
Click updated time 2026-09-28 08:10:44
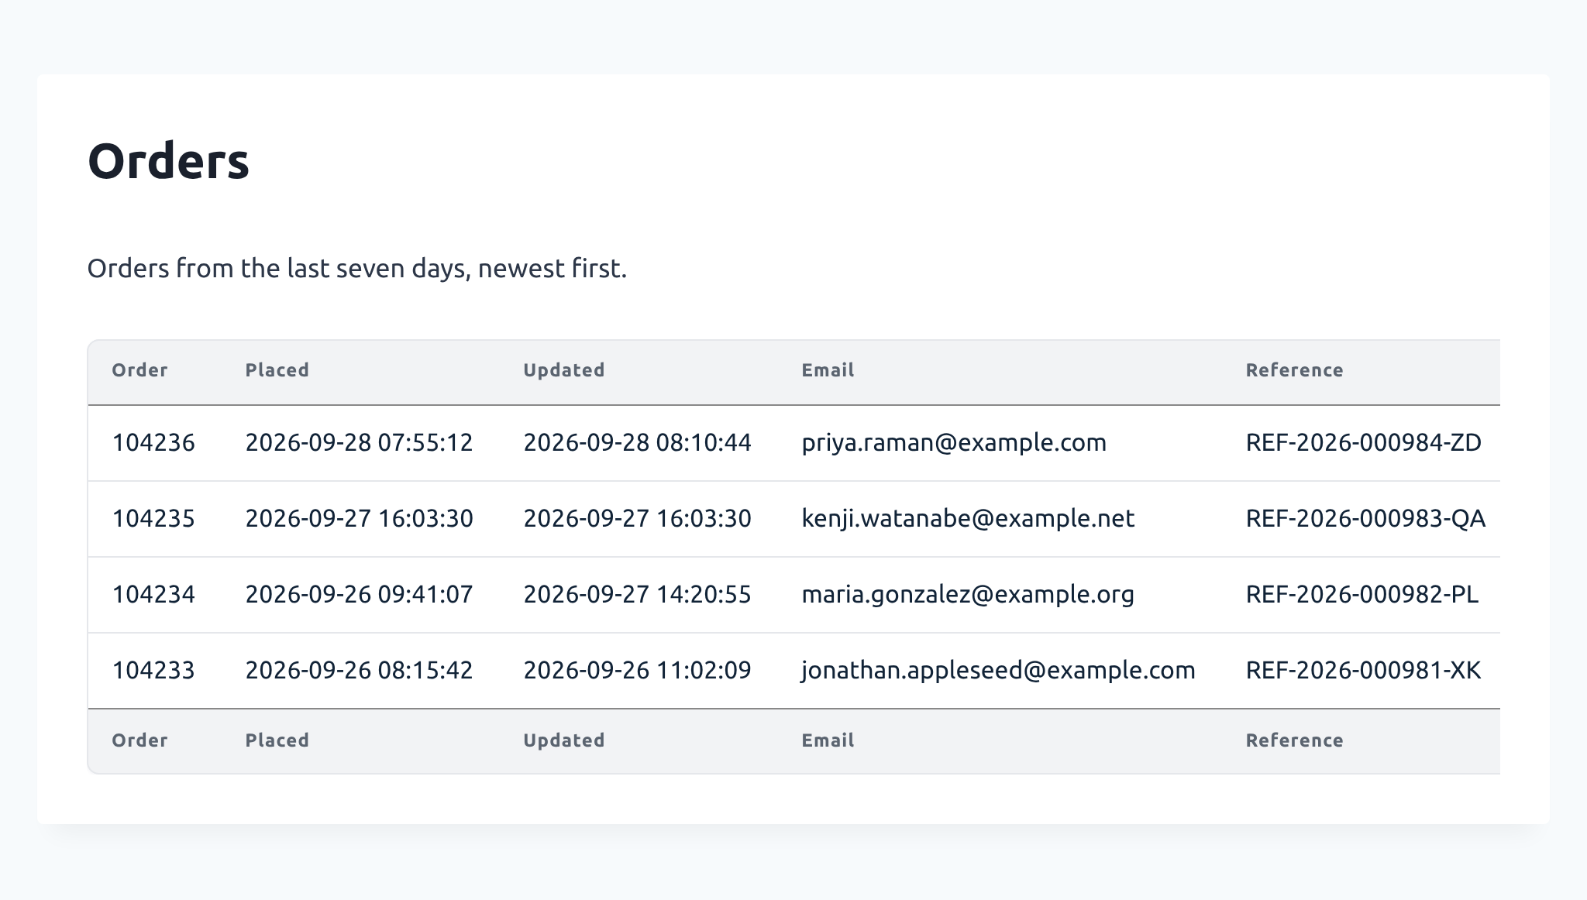(637, 443)
